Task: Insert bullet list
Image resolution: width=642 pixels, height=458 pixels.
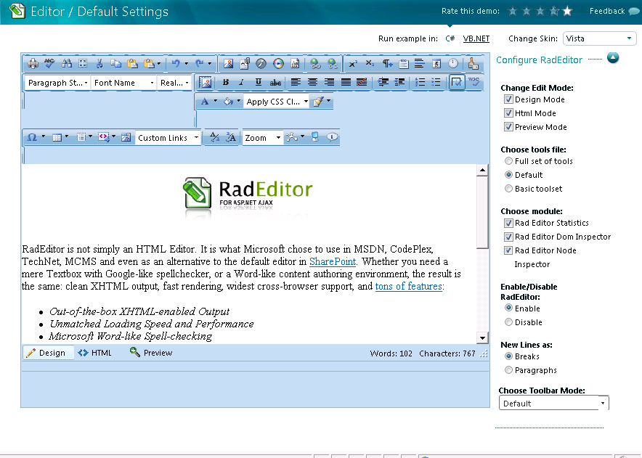Action: (x=436, y=82)
